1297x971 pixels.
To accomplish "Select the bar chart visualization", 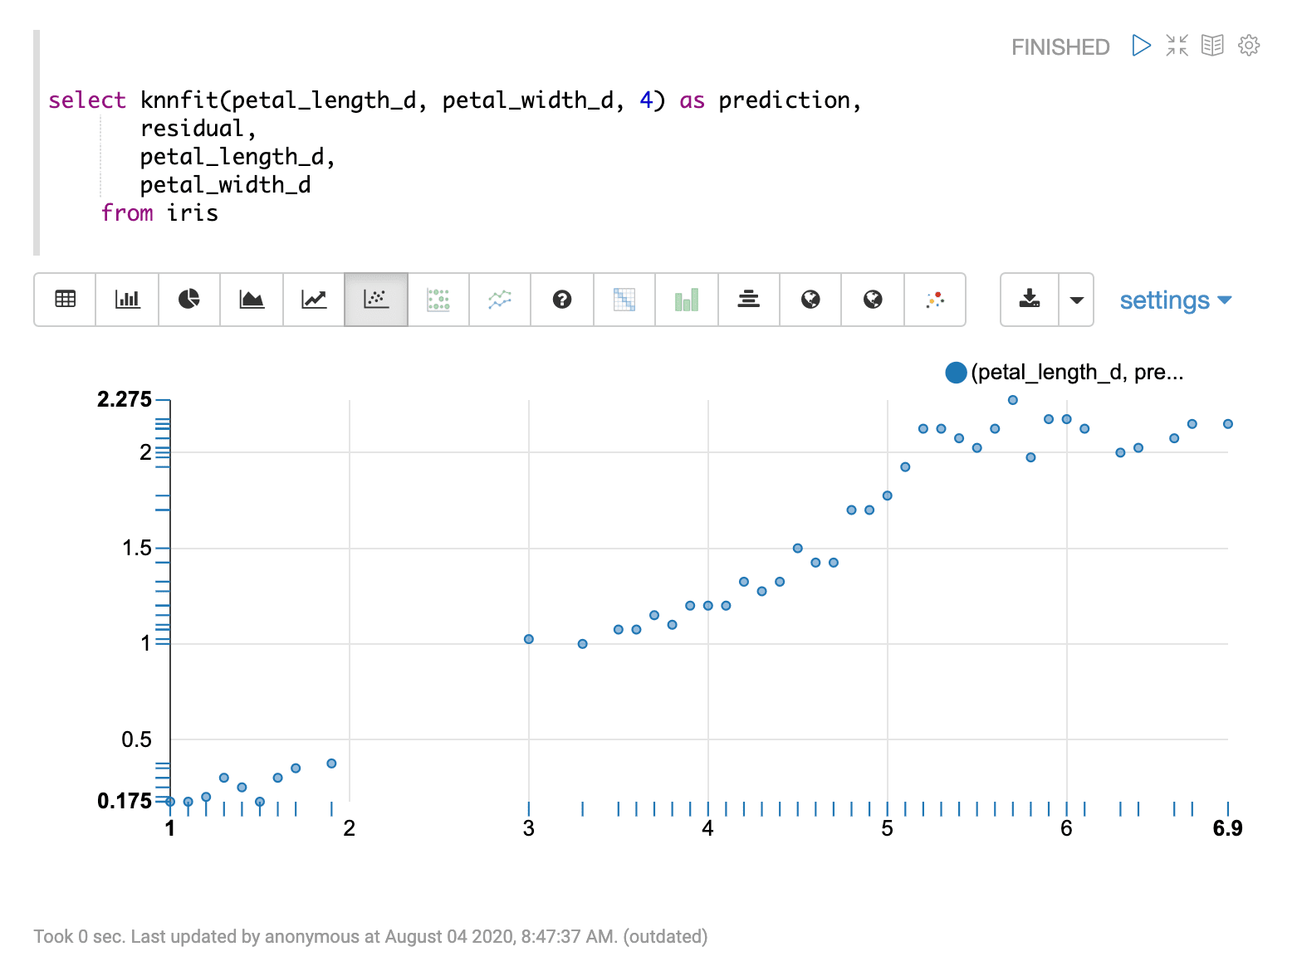I will pyautogui.click(x=127, y=300).
